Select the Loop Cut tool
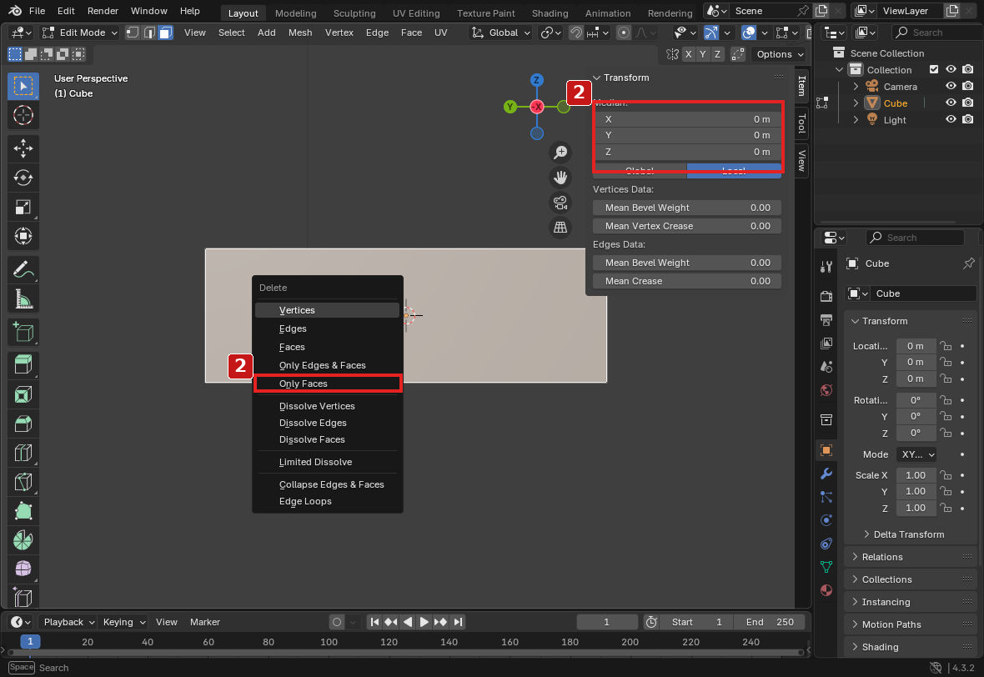984x677 pixels. pyautogui.click(x=23, y=453)
